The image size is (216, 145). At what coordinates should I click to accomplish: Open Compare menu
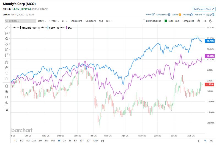point(91,21)
